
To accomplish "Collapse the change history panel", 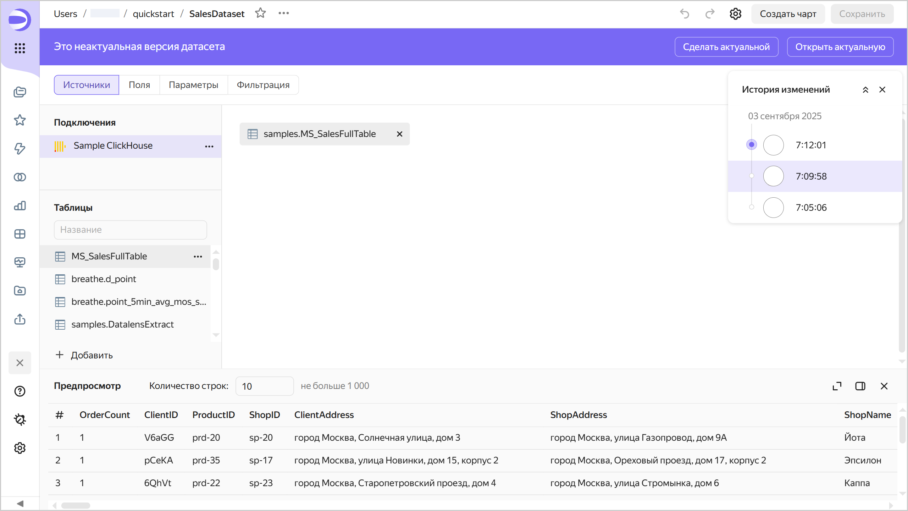I will (865, 90).
